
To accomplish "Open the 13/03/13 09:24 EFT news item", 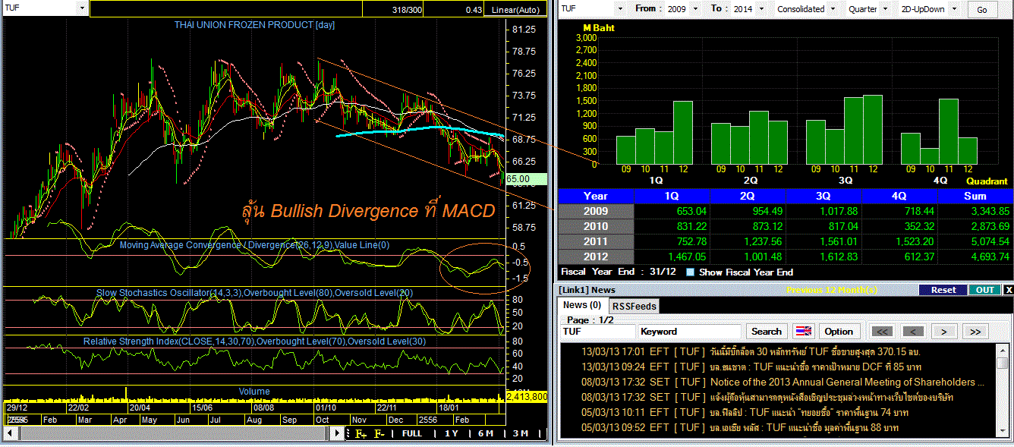I will [777, 367].
